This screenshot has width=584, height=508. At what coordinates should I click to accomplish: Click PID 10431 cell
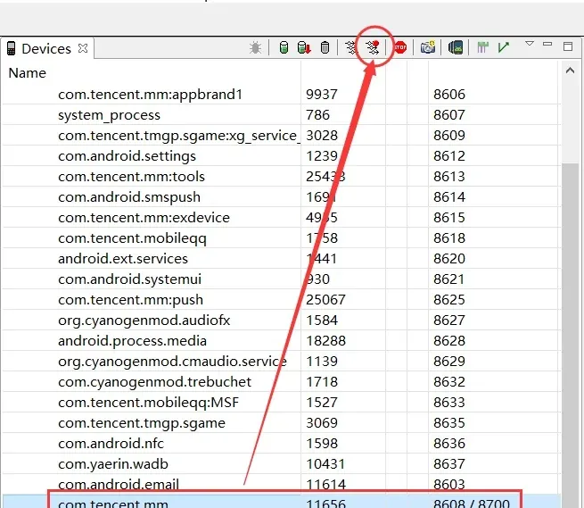(x=326, y=463)
